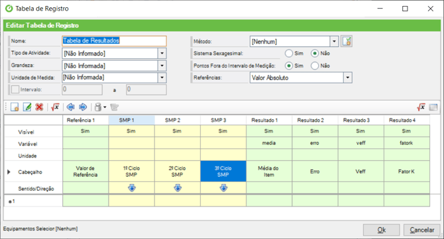Open the Grandeza dropdown
This screenshot has width=444, height=239.
(162, 66)
